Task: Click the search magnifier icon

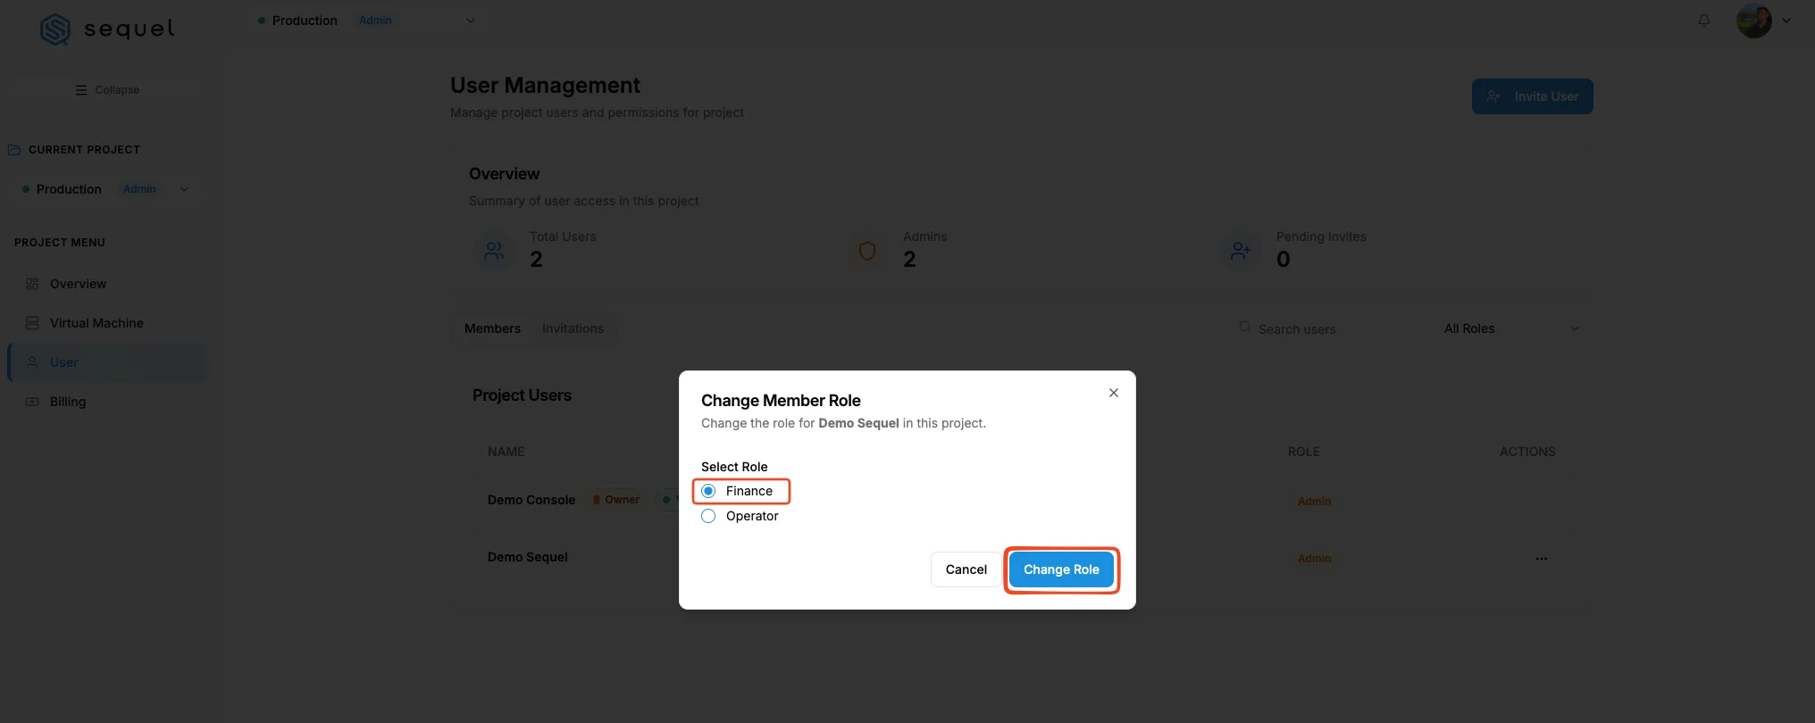Action: pos(1245,328)
